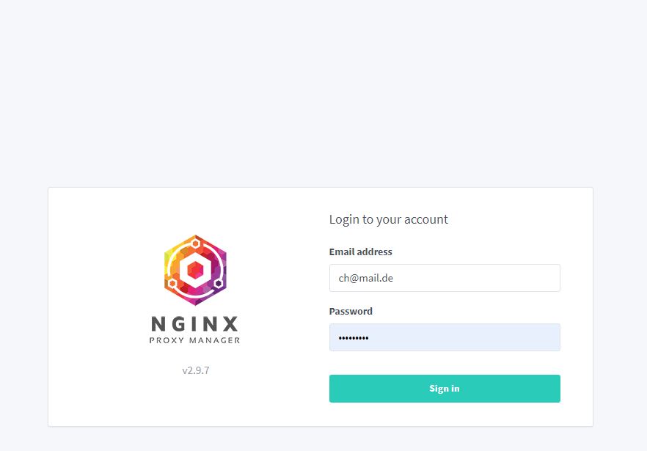This screenshot has height=451, width=647.
Task: Click the logo's lower-right small hexagon node
Action: coord(219,284)
